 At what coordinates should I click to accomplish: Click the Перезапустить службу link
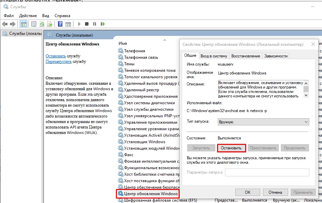click(x=59, y=62)
